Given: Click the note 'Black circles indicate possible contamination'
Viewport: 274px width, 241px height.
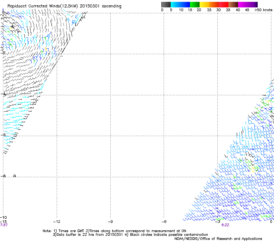Looking at the screenshot, I should click(169, 235).
